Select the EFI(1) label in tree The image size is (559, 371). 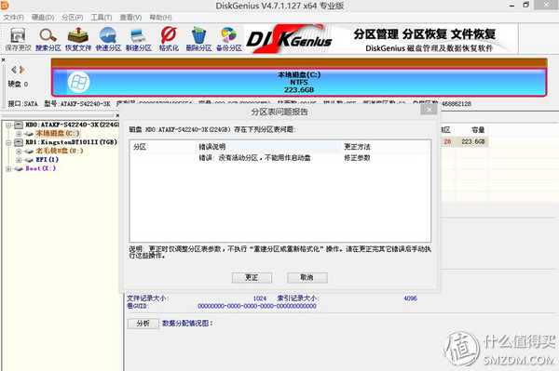pyautogui.click(x=48, y=160)
